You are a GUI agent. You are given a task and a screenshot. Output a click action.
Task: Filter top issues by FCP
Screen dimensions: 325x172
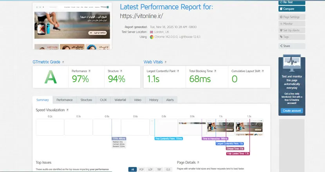(142, 169)
